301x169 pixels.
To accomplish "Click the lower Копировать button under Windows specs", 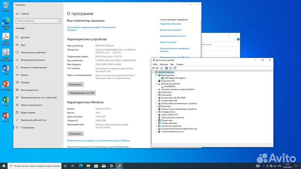I will click(x=75, y=134).
